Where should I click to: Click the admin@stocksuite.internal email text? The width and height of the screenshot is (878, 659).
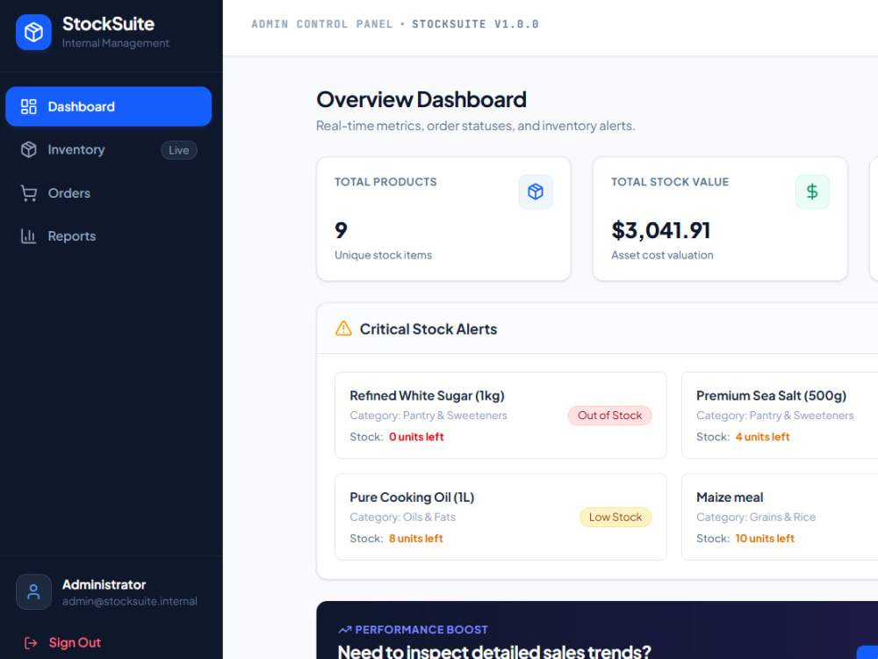tap(130, 601)
